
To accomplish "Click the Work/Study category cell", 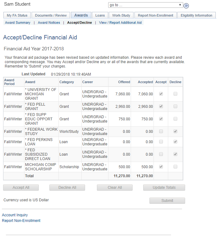I will 69,132.
